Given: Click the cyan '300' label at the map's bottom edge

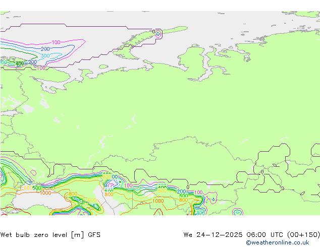Looking at the screenshot, I should [200, 213].
